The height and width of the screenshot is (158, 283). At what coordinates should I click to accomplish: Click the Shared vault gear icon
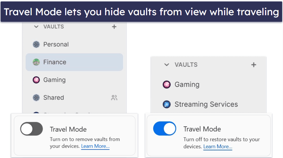coord(36,98)
